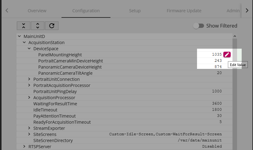Collapse the AcquisitionStation node
This screenshot has width=253, height=150.
tap(24, 43)
